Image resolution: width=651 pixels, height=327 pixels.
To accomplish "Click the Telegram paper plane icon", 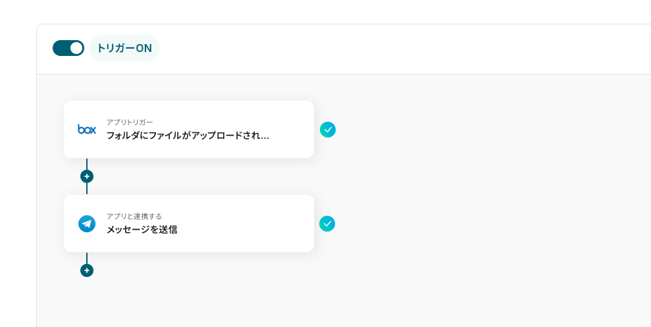I will point(87,224).
